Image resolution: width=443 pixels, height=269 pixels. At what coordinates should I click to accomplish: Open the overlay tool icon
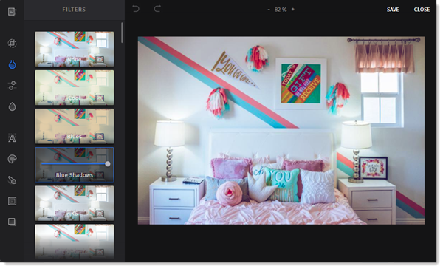point(12,222)
